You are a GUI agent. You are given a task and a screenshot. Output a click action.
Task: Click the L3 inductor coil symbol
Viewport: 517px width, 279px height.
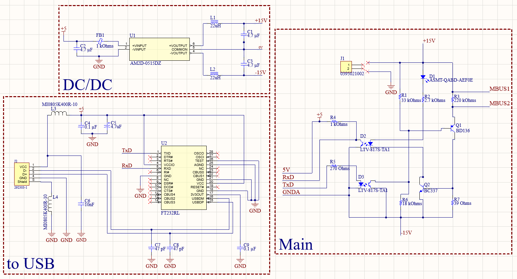pyautogui.click(x=58, y=113)
